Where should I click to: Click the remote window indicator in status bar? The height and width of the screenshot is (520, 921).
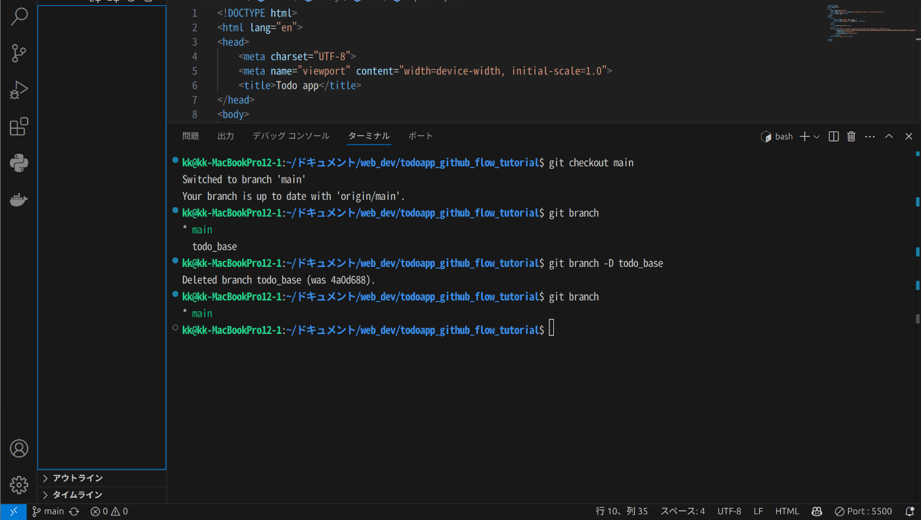(13, 511)
